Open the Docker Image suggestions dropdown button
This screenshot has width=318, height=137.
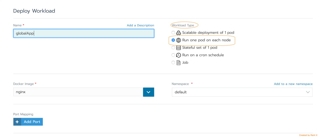click(148, 92)
